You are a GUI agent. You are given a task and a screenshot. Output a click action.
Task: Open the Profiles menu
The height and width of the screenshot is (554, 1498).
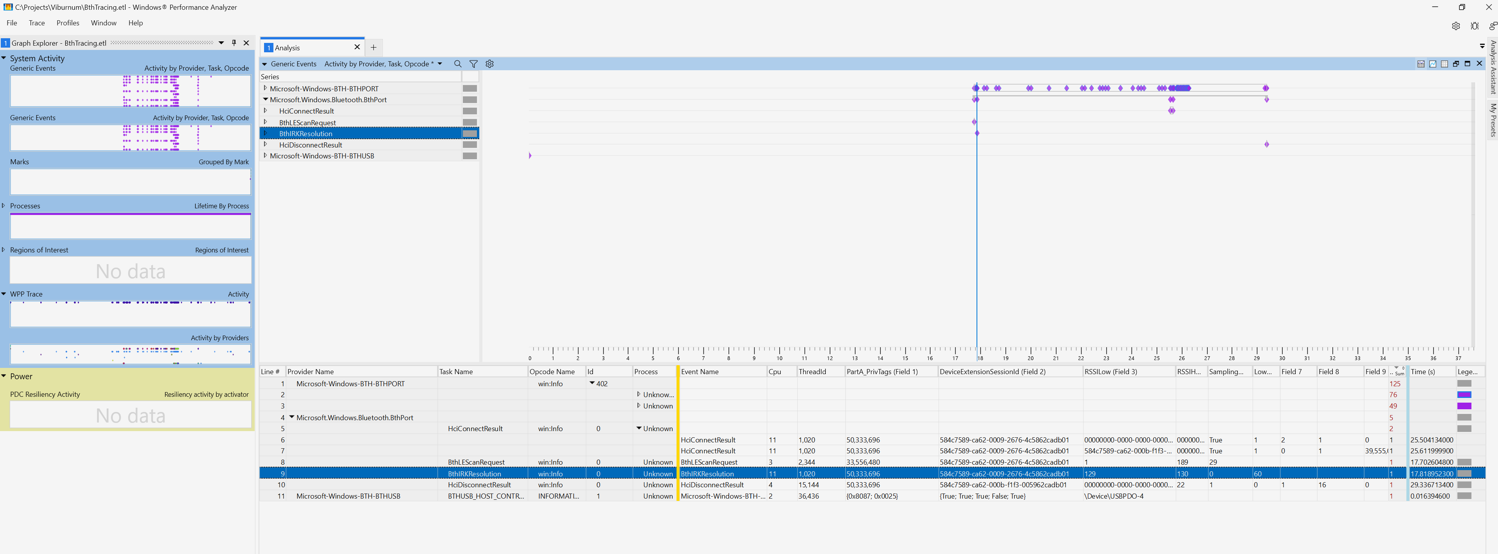click(68, 23)
